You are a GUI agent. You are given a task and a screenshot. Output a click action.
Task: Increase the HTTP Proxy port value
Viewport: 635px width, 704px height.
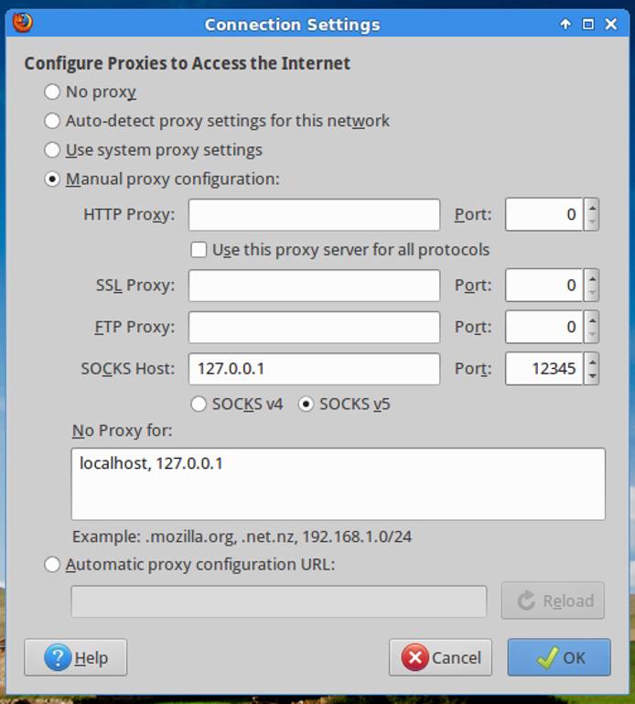click(592, 208)
